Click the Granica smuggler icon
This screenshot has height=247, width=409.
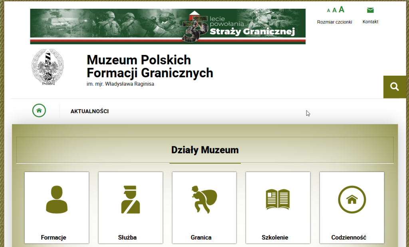click(x=204, y=199)
